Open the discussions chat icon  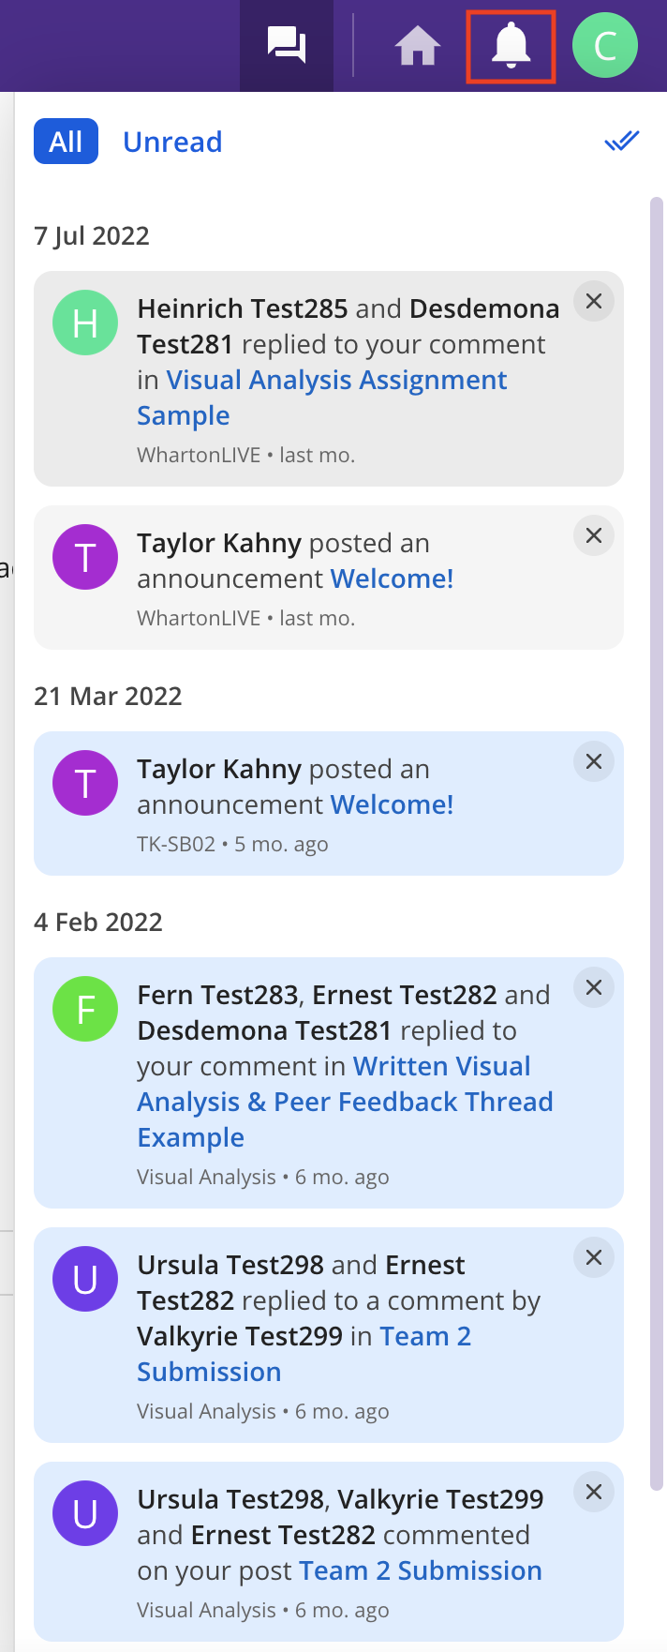pos(287,45)
